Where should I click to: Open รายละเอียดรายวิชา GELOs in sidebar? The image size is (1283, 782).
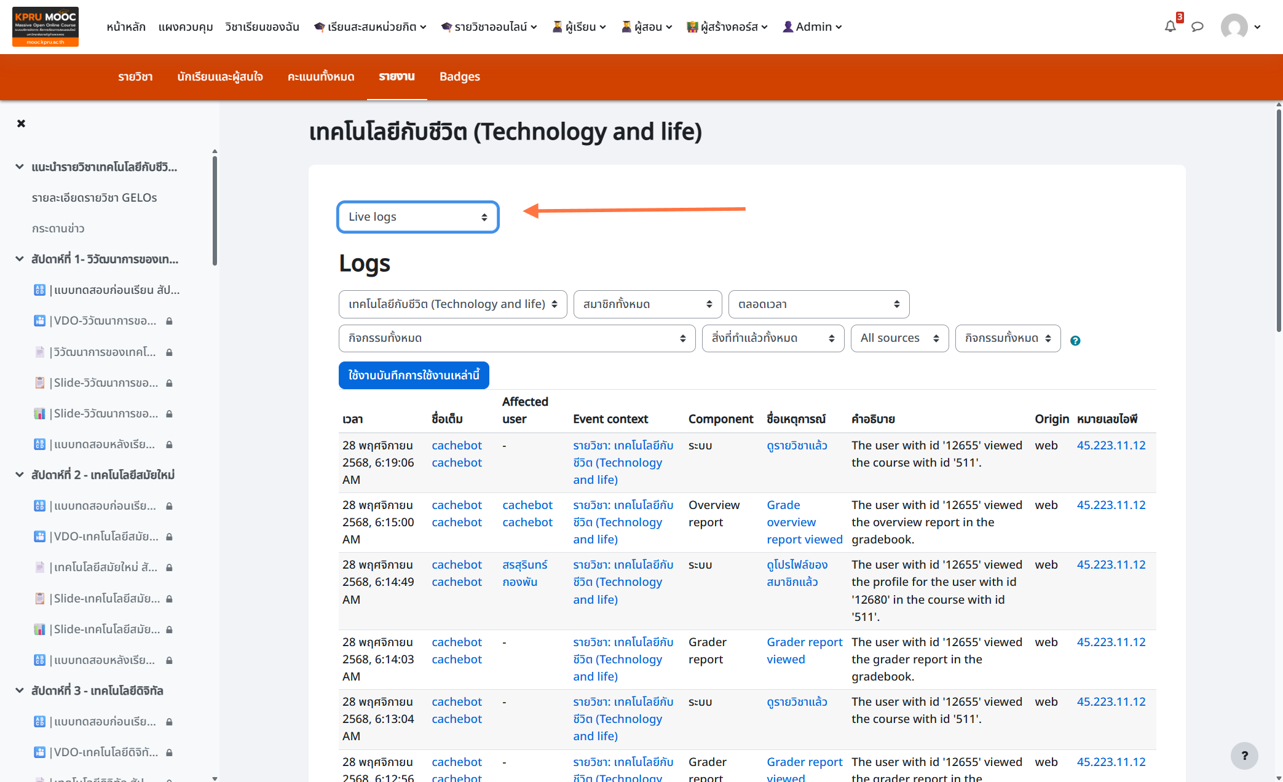[x=94, y=197]
